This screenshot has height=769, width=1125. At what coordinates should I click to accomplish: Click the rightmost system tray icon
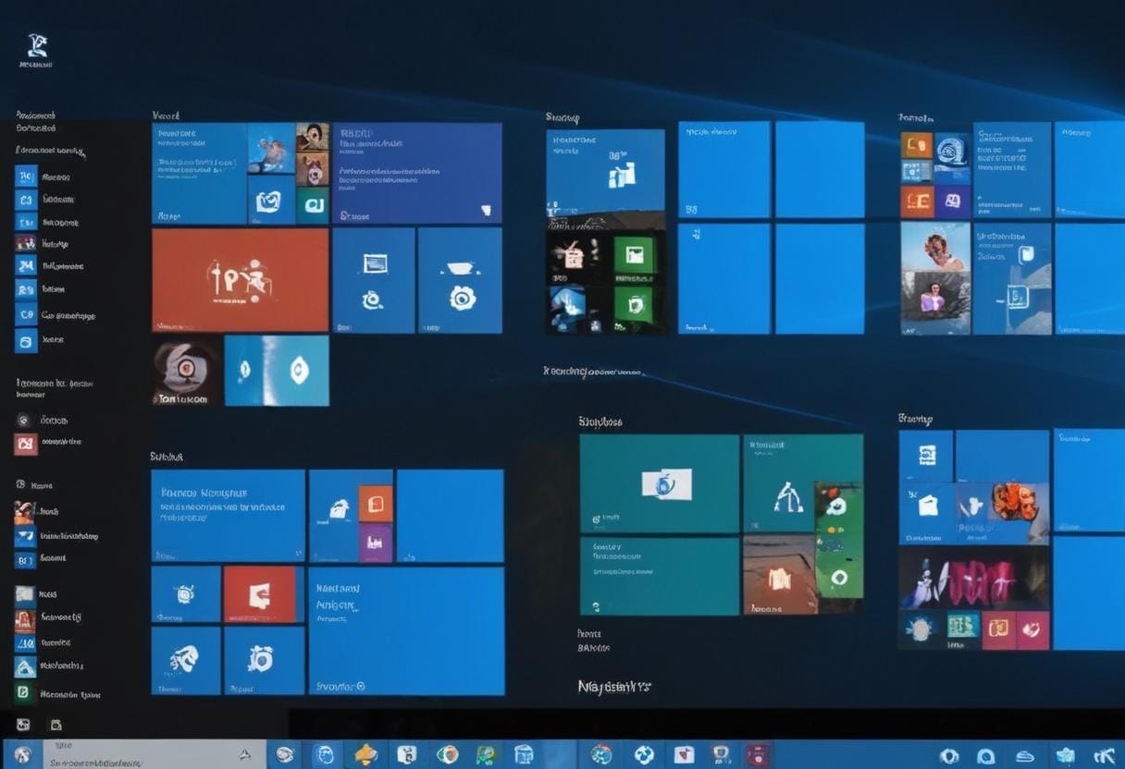click(x=1104, y=755)
